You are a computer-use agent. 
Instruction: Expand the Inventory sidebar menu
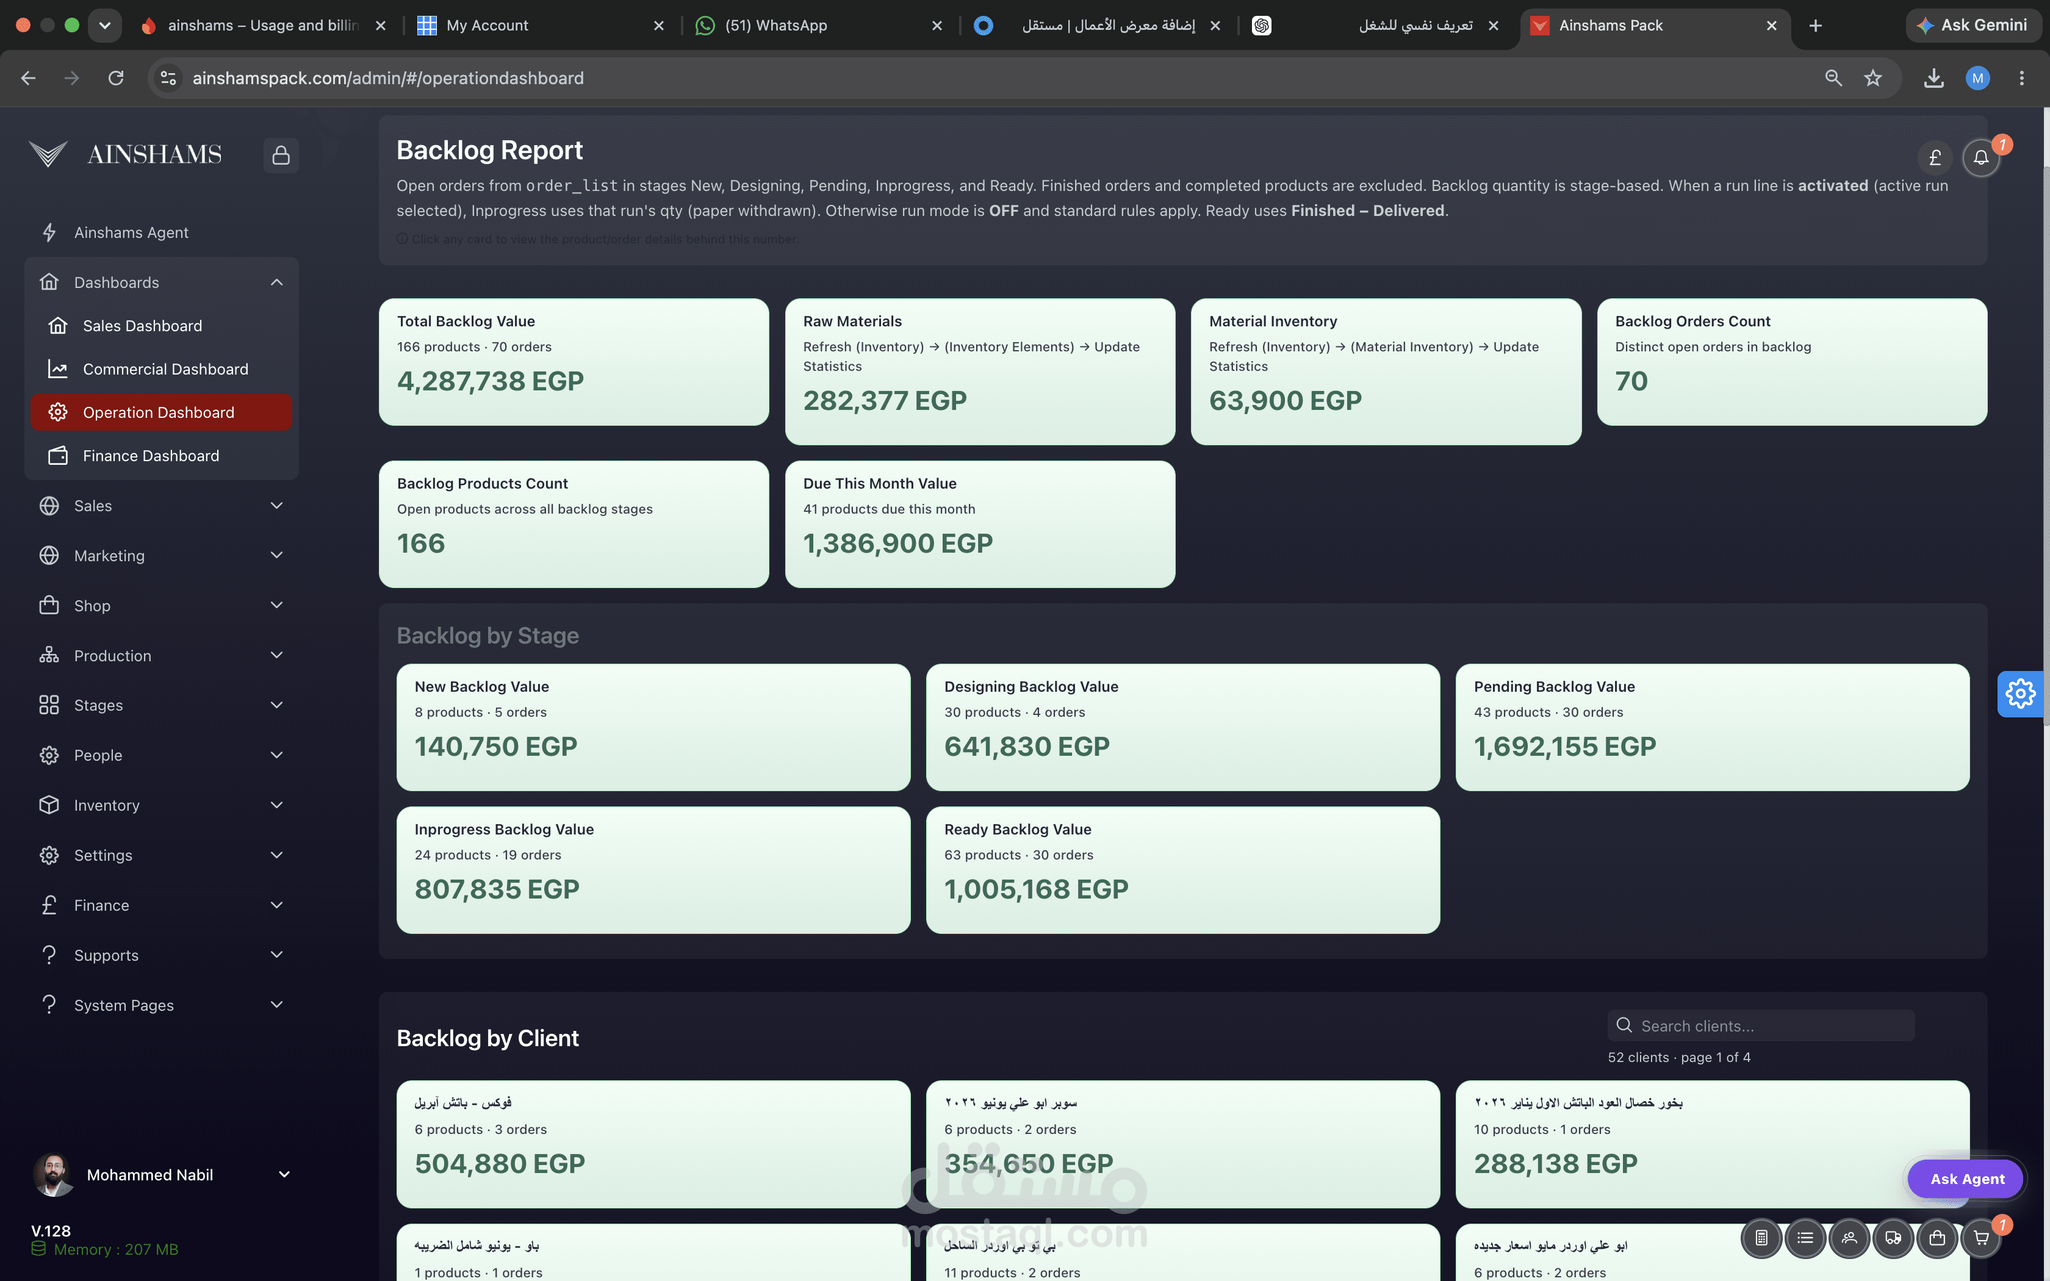point(162,805)
